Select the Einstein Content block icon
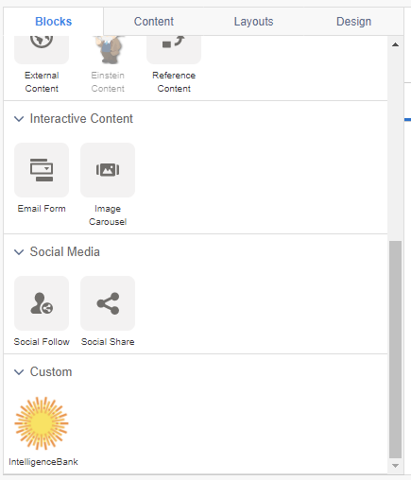Screen dimensions: 411x480 click(108, 50)
